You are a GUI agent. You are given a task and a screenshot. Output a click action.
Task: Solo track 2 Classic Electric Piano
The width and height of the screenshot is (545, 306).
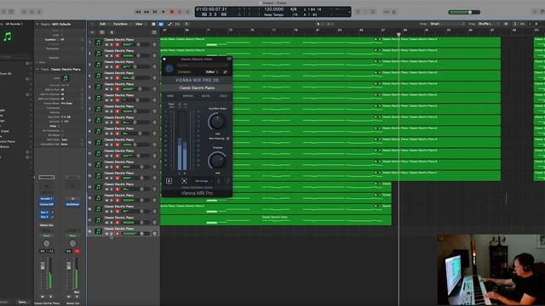coord(112,56)
